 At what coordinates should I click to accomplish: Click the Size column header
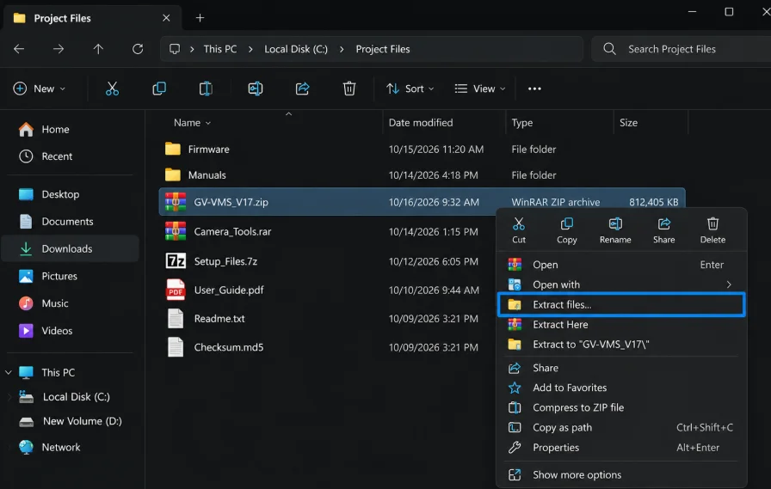click(x=628, y=123)
